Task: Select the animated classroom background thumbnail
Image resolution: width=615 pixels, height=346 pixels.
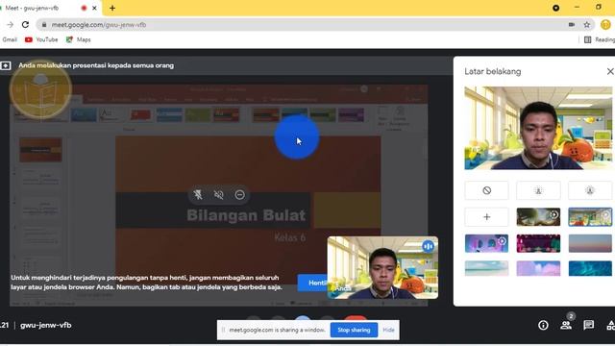Action: [590, 217]
